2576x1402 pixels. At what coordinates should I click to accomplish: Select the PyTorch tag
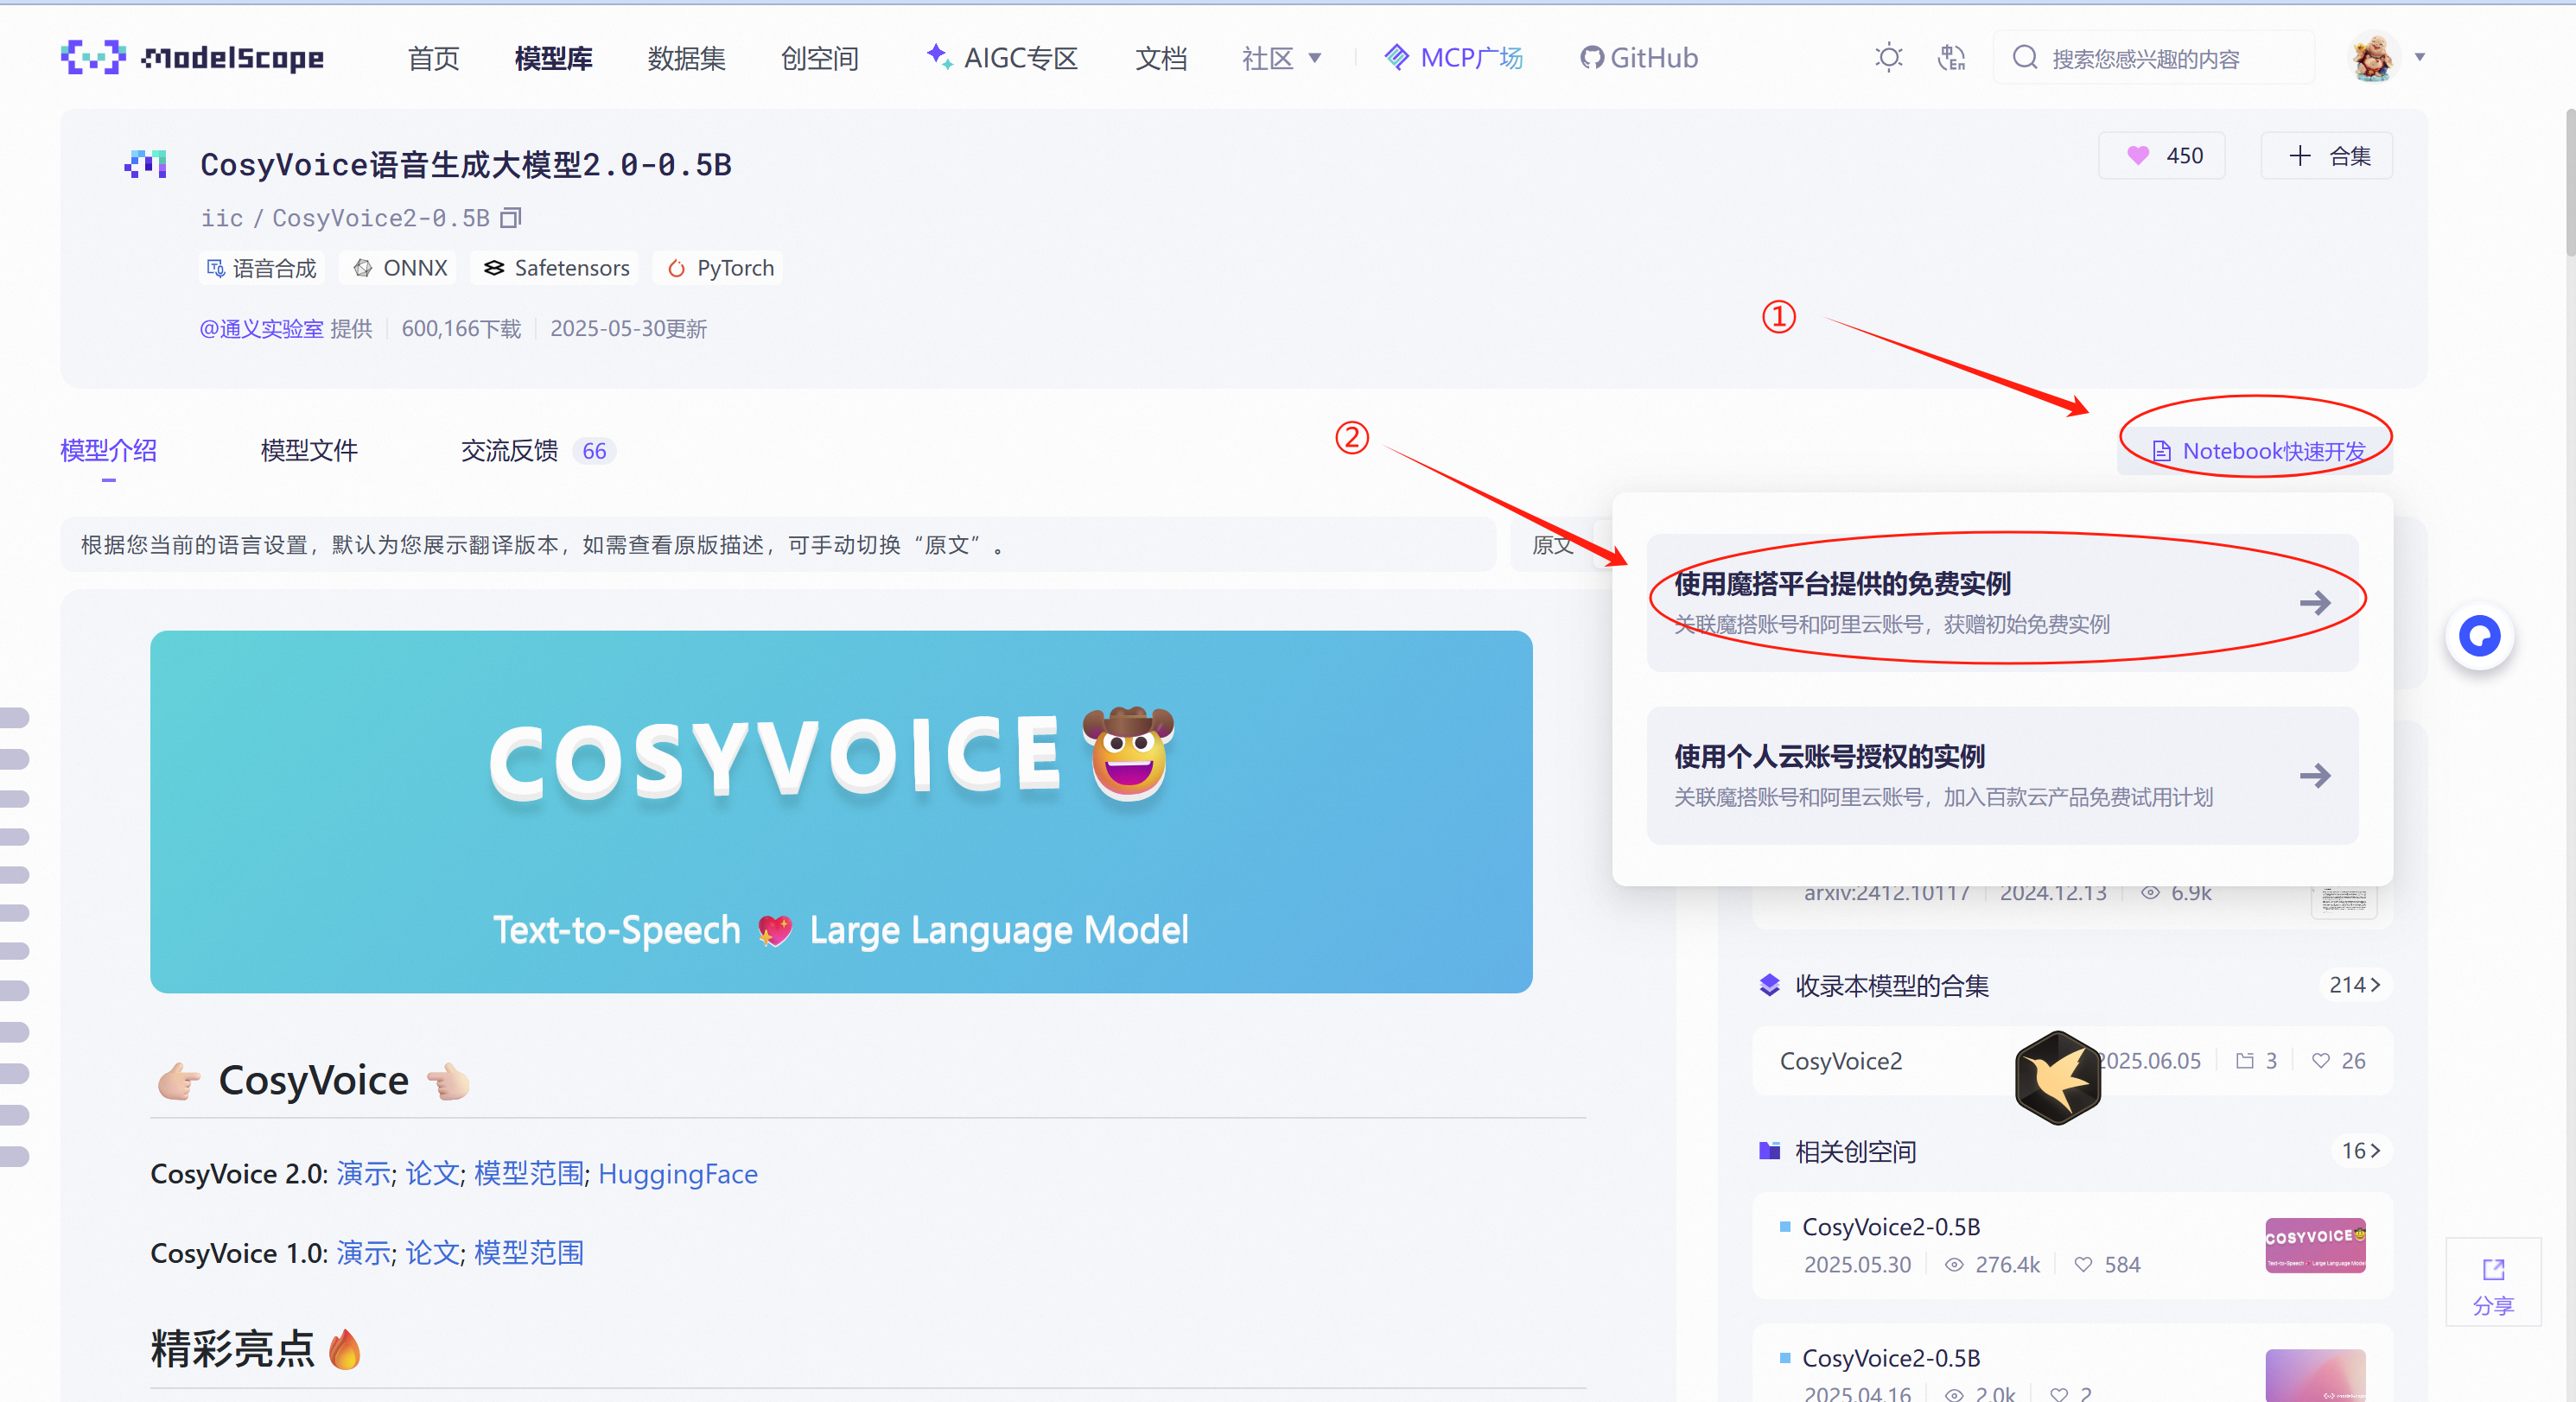pyautogui.click(x=720, y=268)
